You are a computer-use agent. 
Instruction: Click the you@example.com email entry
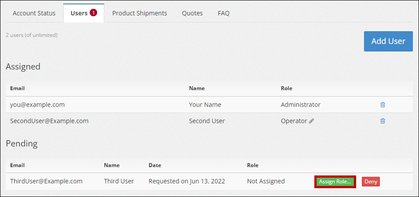37,105
